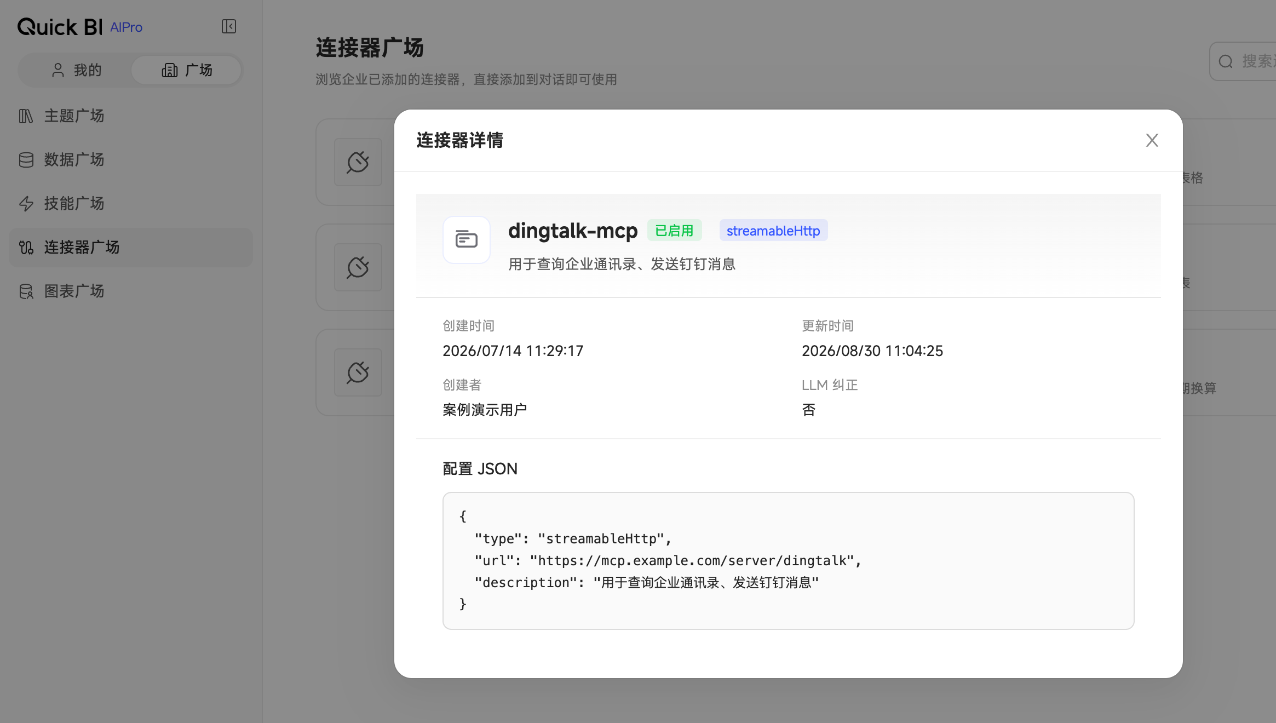Click the creator name 案例演示用户

tap(485, 410)
